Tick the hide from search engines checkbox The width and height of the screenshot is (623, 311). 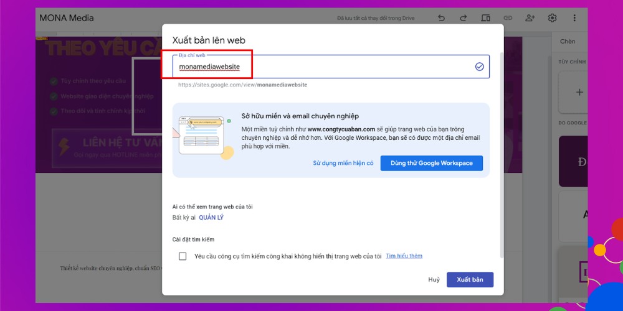pyautogui.click(x=183, y=256)
